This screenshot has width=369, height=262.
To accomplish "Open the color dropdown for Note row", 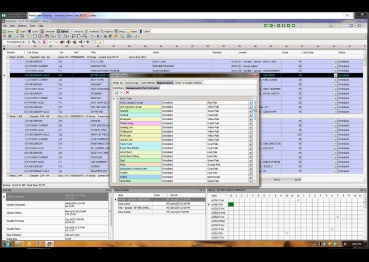I will click(x=250, y=164).
